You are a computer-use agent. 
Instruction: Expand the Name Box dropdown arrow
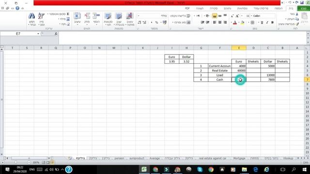coord(38,34)
